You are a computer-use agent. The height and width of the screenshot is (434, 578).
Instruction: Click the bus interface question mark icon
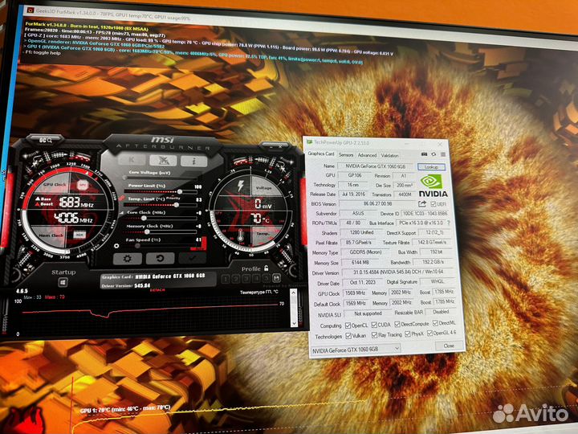coord(449,223)
